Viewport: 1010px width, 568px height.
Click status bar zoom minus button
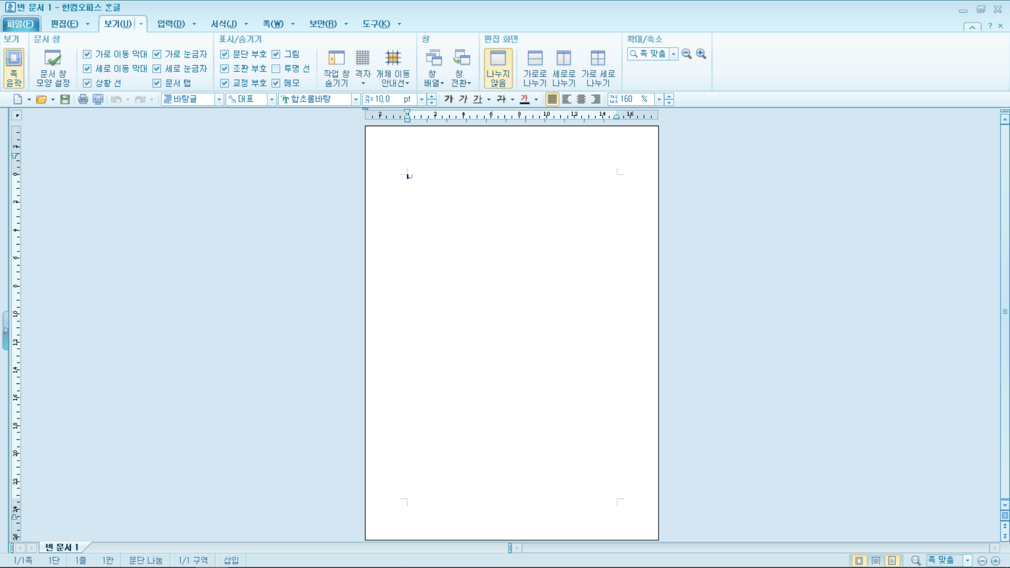click(x=982, y=561)
